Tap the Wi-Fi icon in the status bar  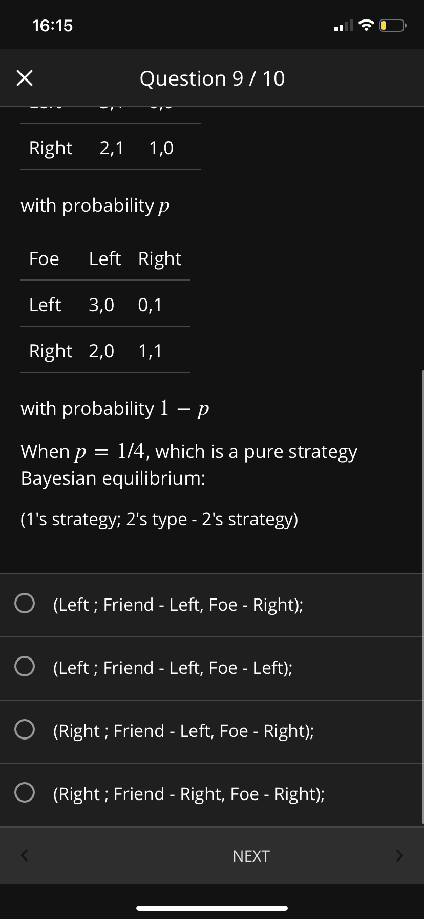pos(366,24)
